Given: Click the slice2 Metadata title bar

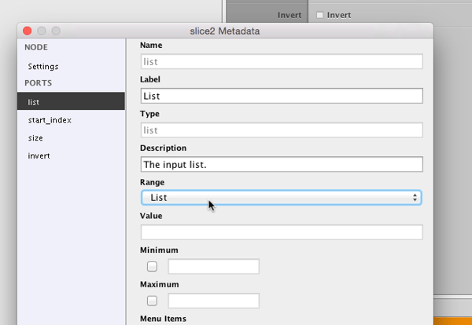Looking at the screenshot, I should 225,31.
